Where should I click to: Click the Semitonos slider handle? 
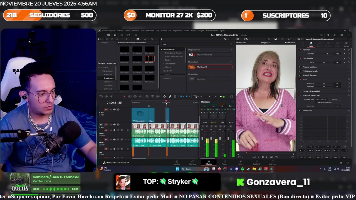click(x=324, y=83)
